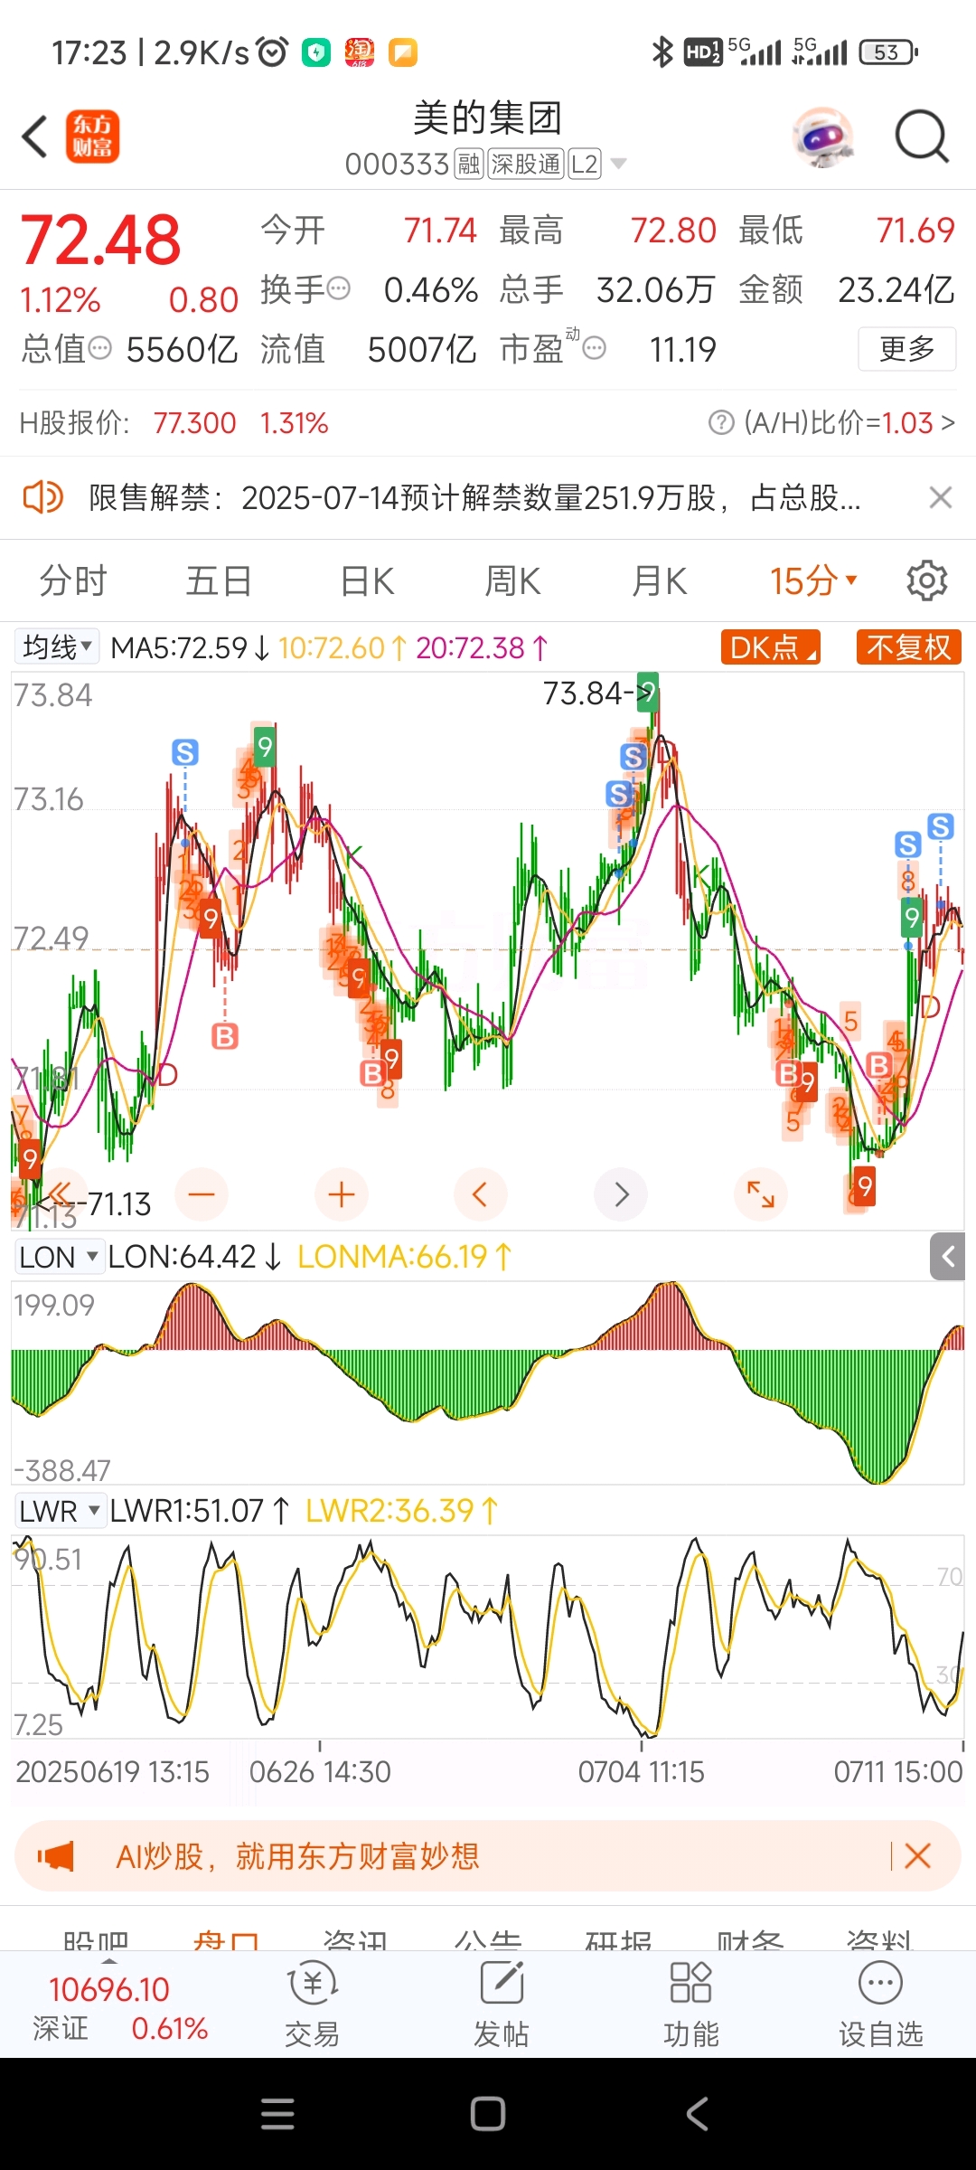Open the AI robot assistant
Image resolution: width=976 pixels, height=2170 pixels.
click(x=822, y=137)
